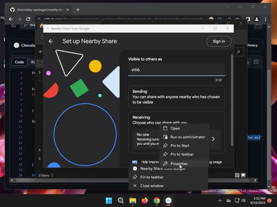
Task: Click Pin to taskbar in upper context menu
Action: [184, 154]
